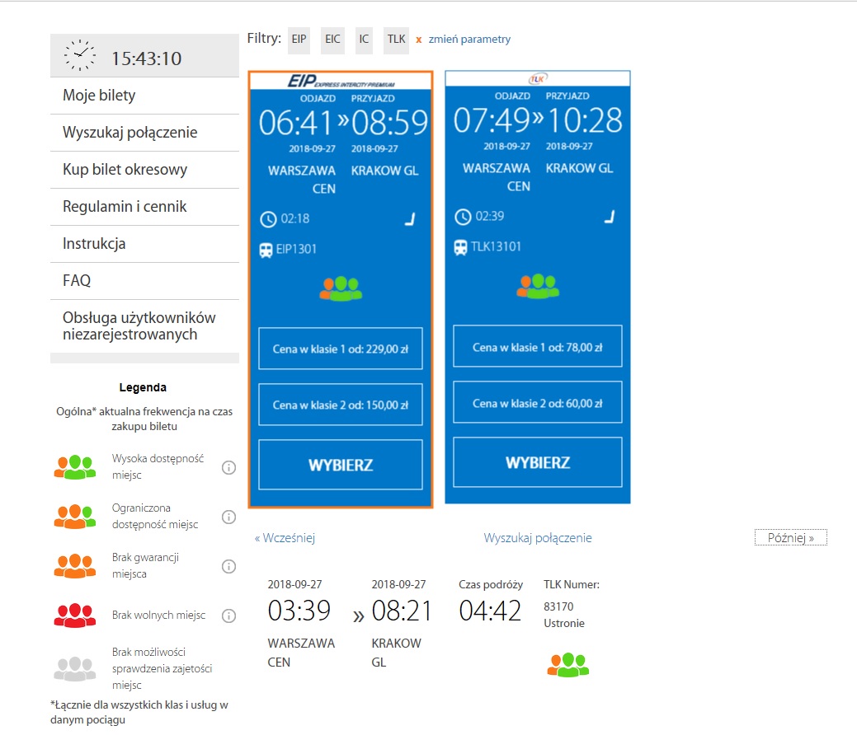Show later connections via Później »

pos(791,538)
